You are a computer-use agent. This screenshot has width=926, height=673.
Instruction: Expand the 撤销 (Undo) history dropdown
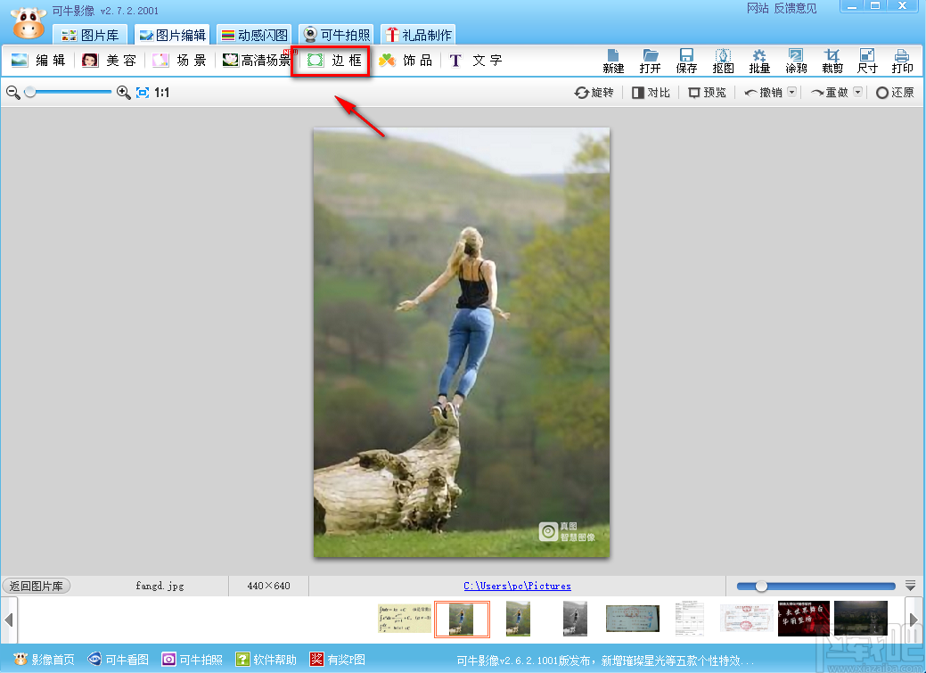[x=792, y=92]
